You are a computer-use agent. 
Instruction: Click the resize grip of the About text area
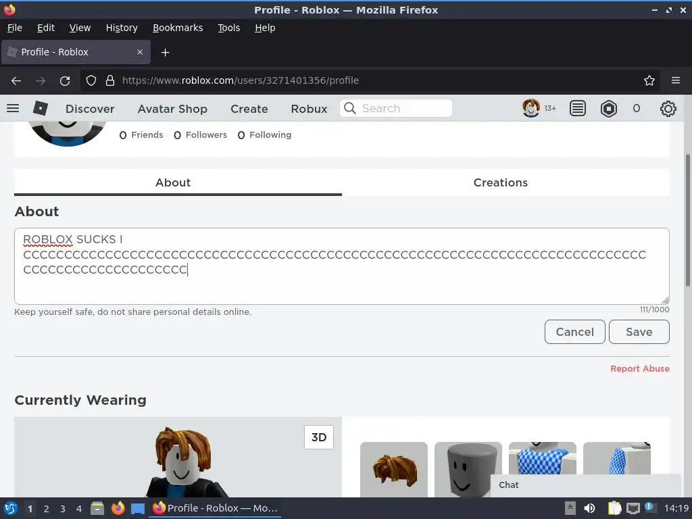coord(665,300)
